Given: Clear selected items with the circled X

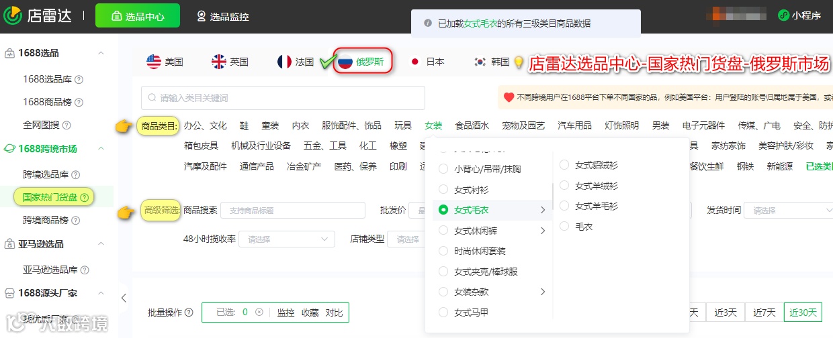Looking at the screenshot, I should [259, 313].
